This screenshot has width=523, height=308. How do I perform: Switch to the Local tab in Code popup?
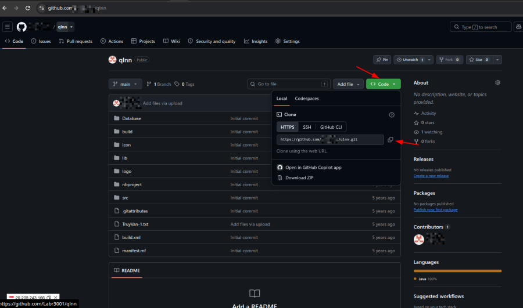[281, 99]
